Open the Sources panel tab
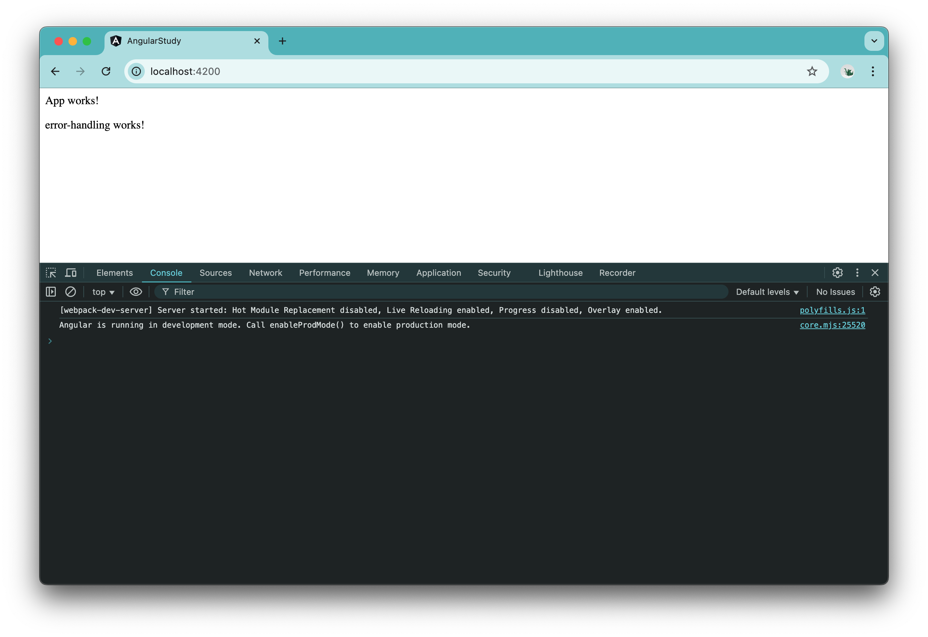Image resolution: width=928 pixels, height=637 pixels. click(216, 273)
